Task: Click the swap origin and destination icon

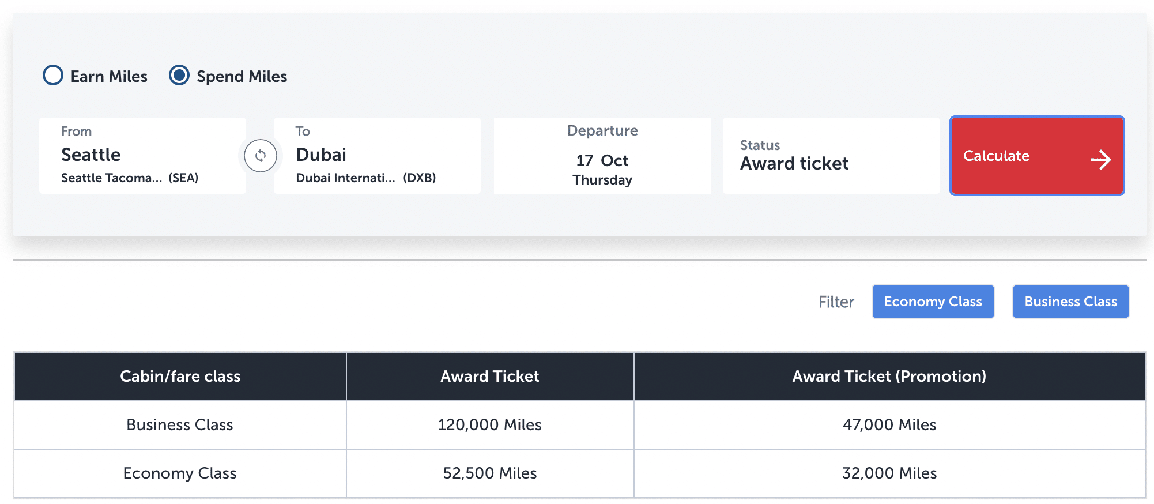Action: (261, 156)
